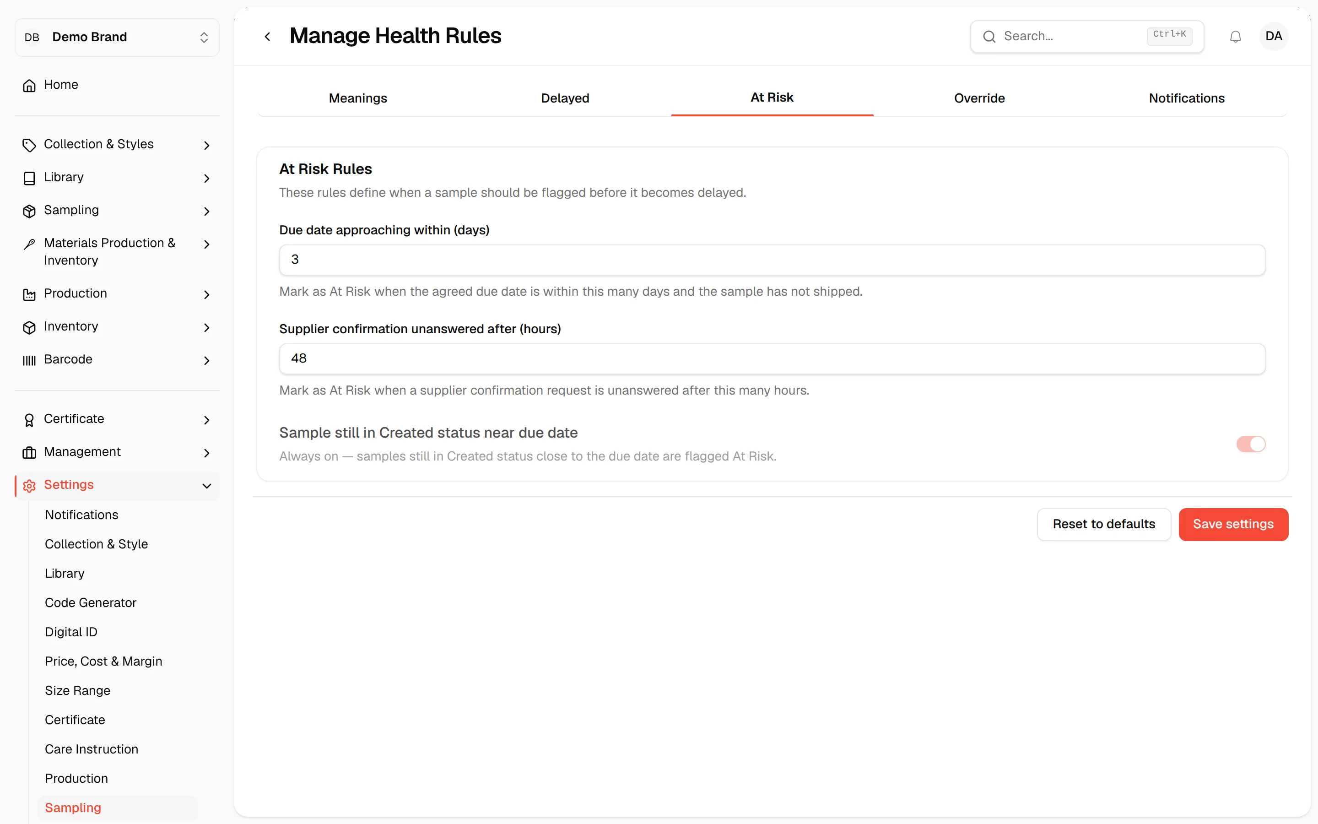Open Size Range settings
1318x824 pixels.
[77, 690]
